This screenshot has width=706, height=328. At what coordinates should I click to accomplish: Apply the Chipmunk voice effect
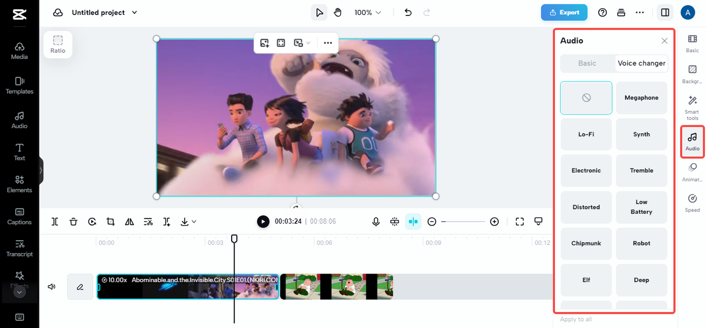point(586,243)
